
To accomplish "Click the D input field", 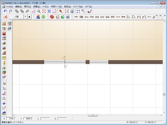I will pyautogui.click(x=62, y=119).
